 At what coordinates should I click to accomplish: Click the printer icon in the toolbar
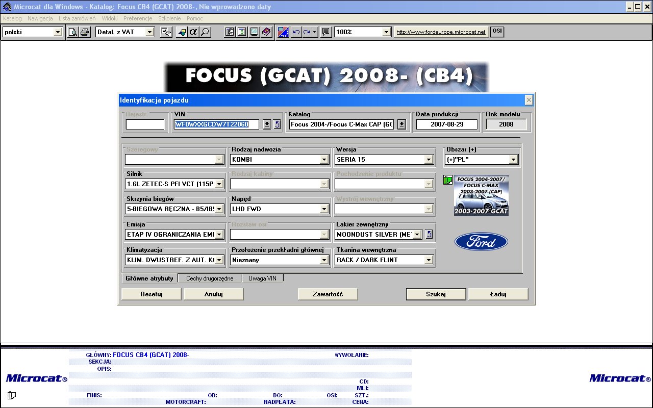(84, 32)
